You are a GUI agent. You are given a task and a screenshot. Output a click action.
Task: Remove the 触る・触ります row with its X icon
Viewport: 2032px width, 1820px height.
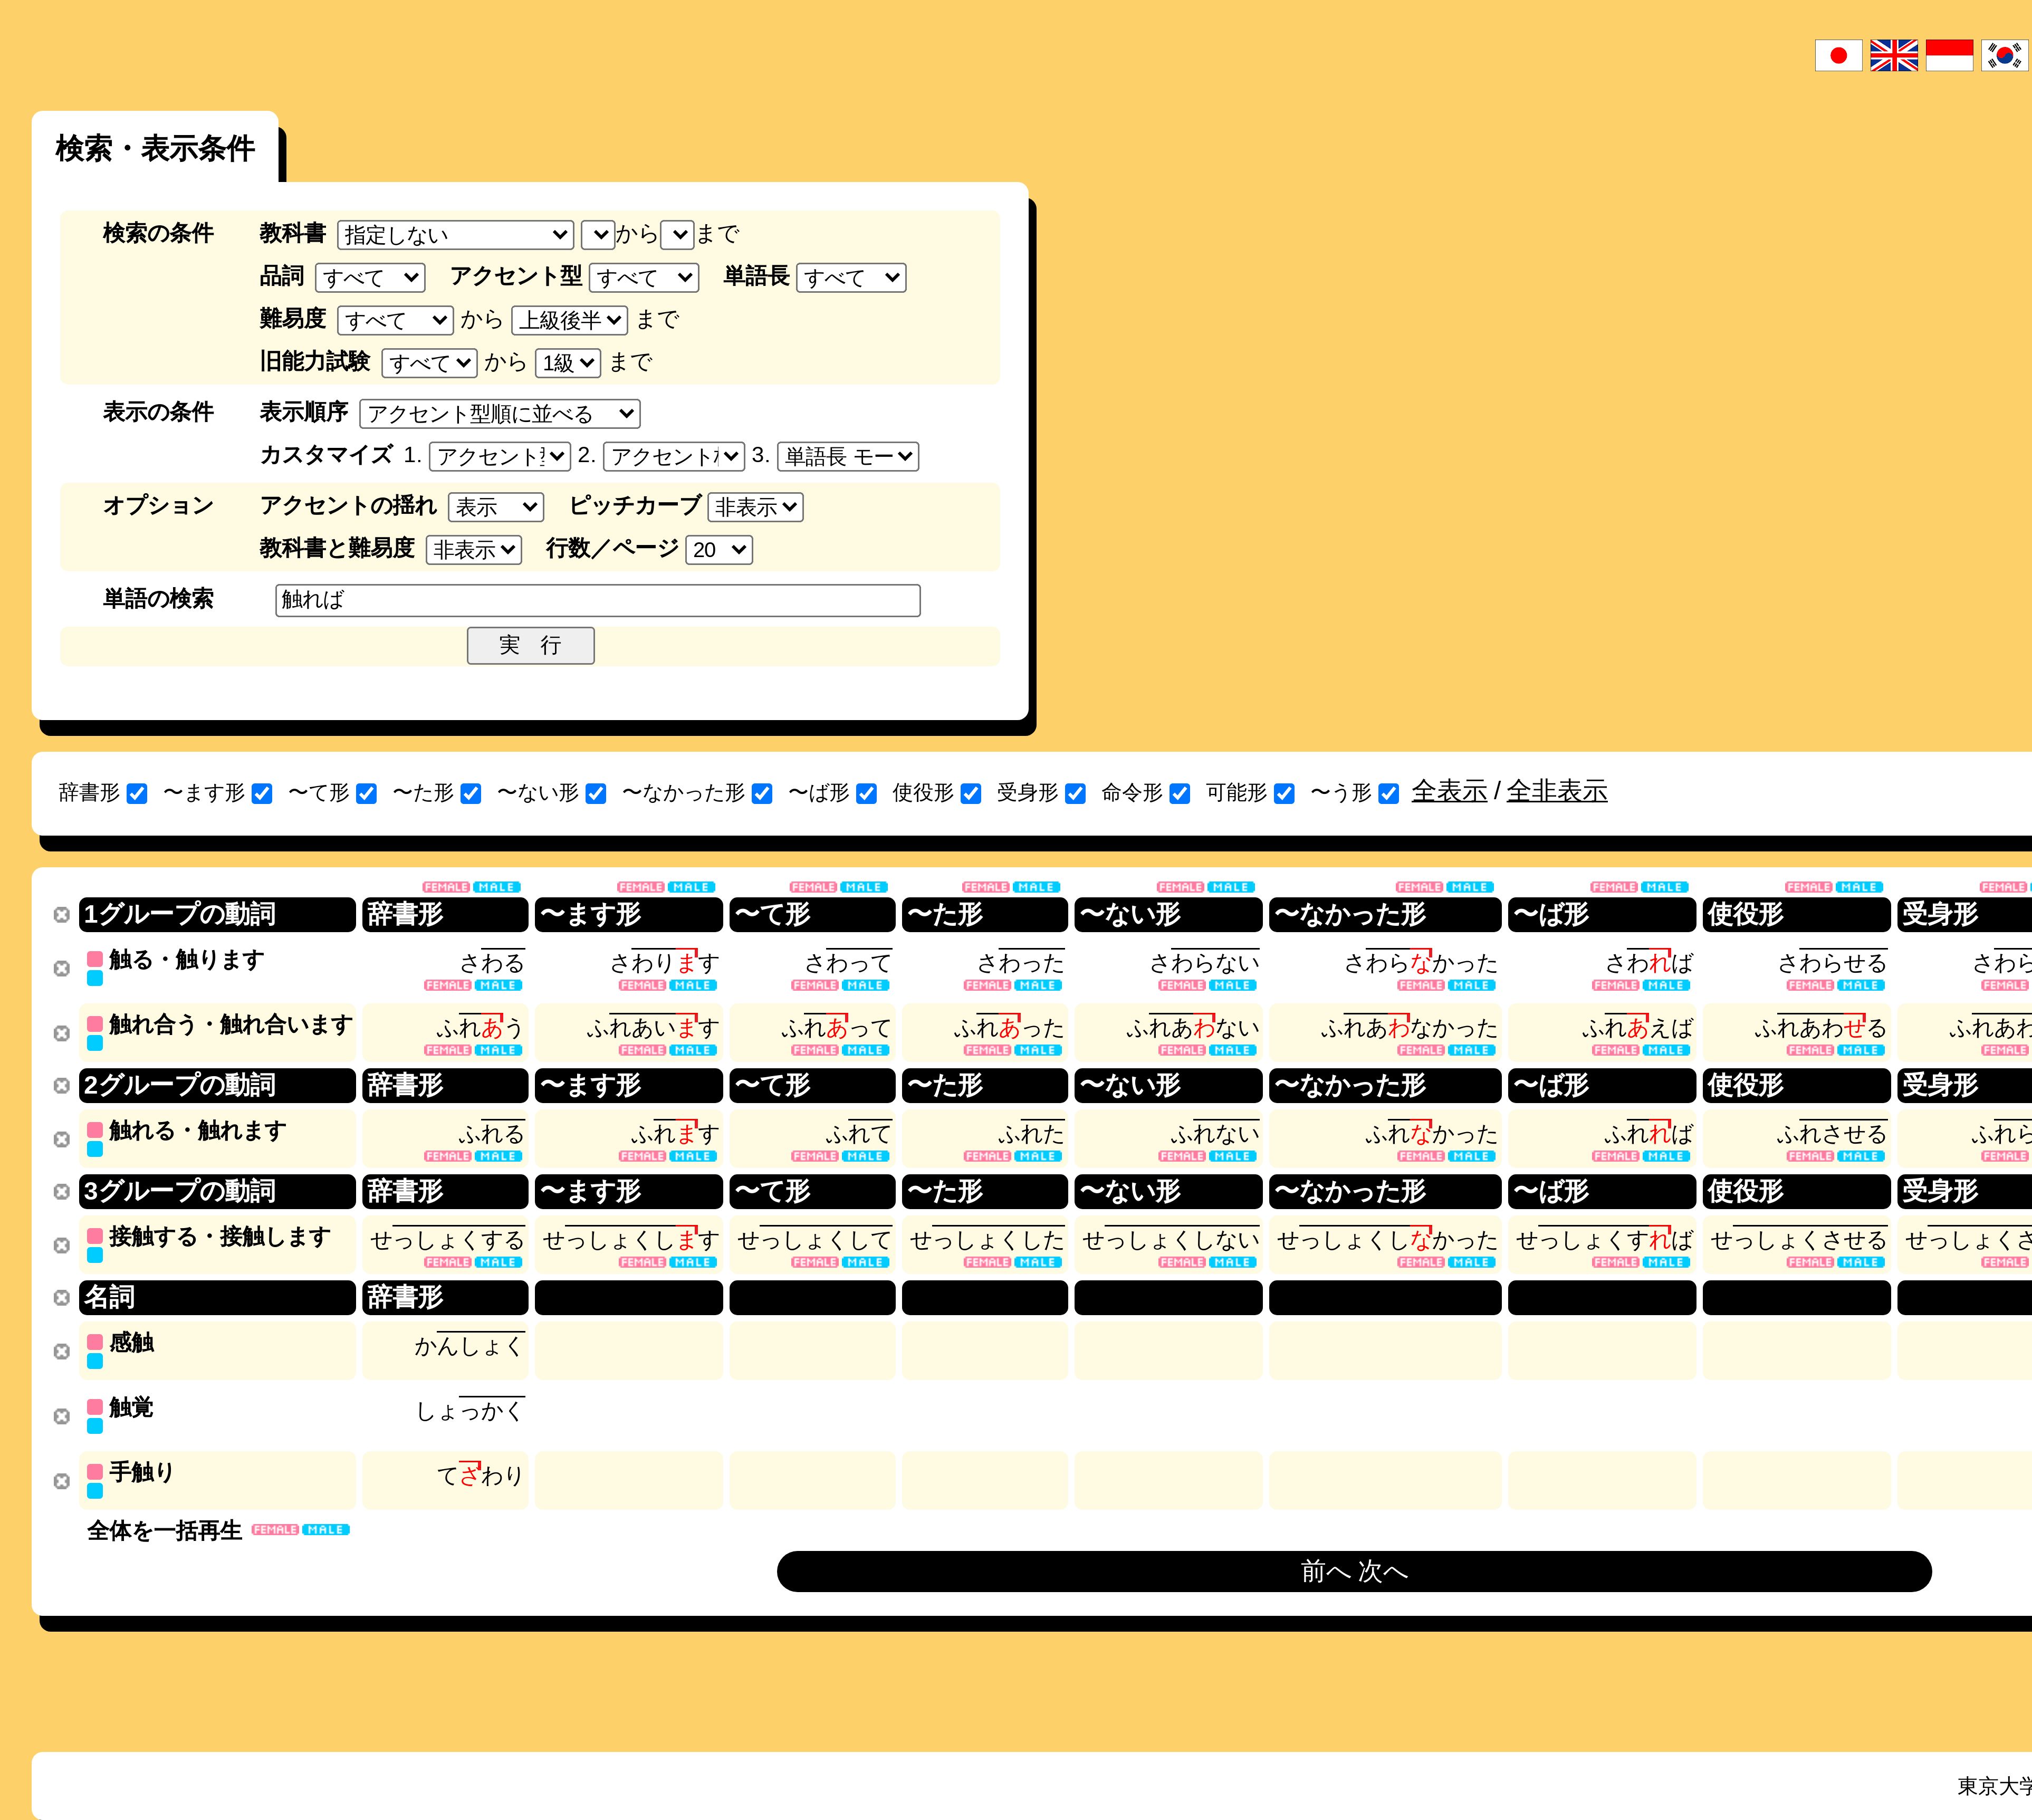62,969
